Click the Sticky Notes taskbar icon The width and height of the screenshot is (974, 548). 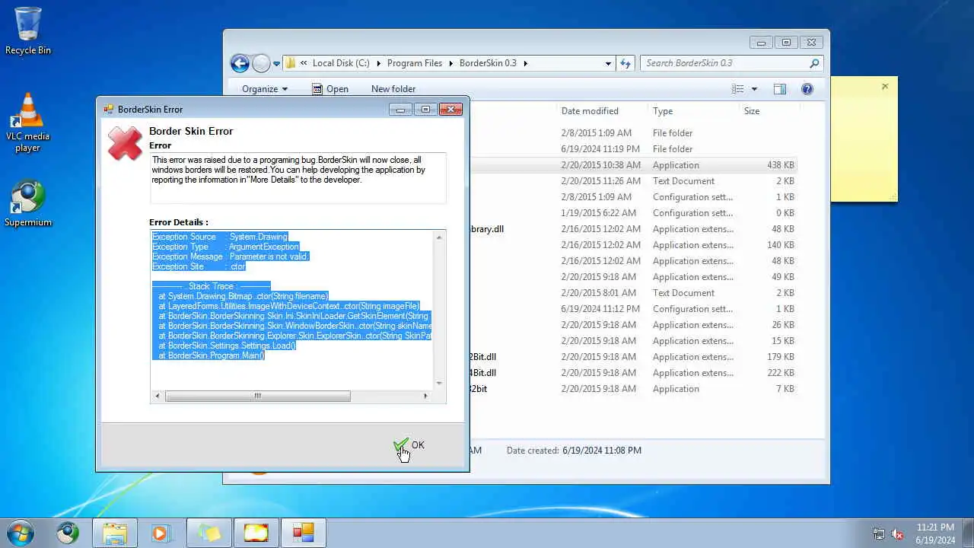pyautogui.click(x=209, y=533)
